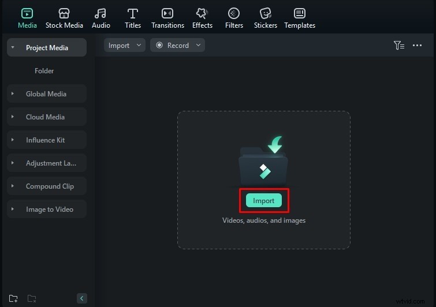Image resolution: width=436 pixels, height=307 pixels.
Task: Expand the Global Media section
Action: click(x=46, y=94)
